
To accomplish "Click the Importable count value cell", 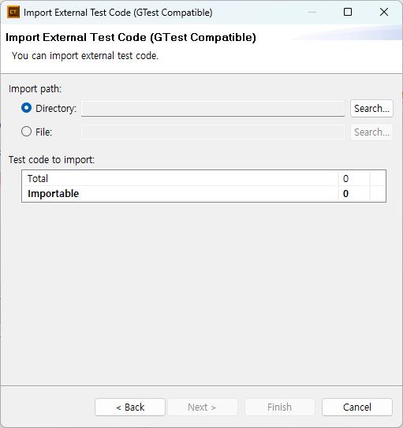I will click(x=354, y=194).
